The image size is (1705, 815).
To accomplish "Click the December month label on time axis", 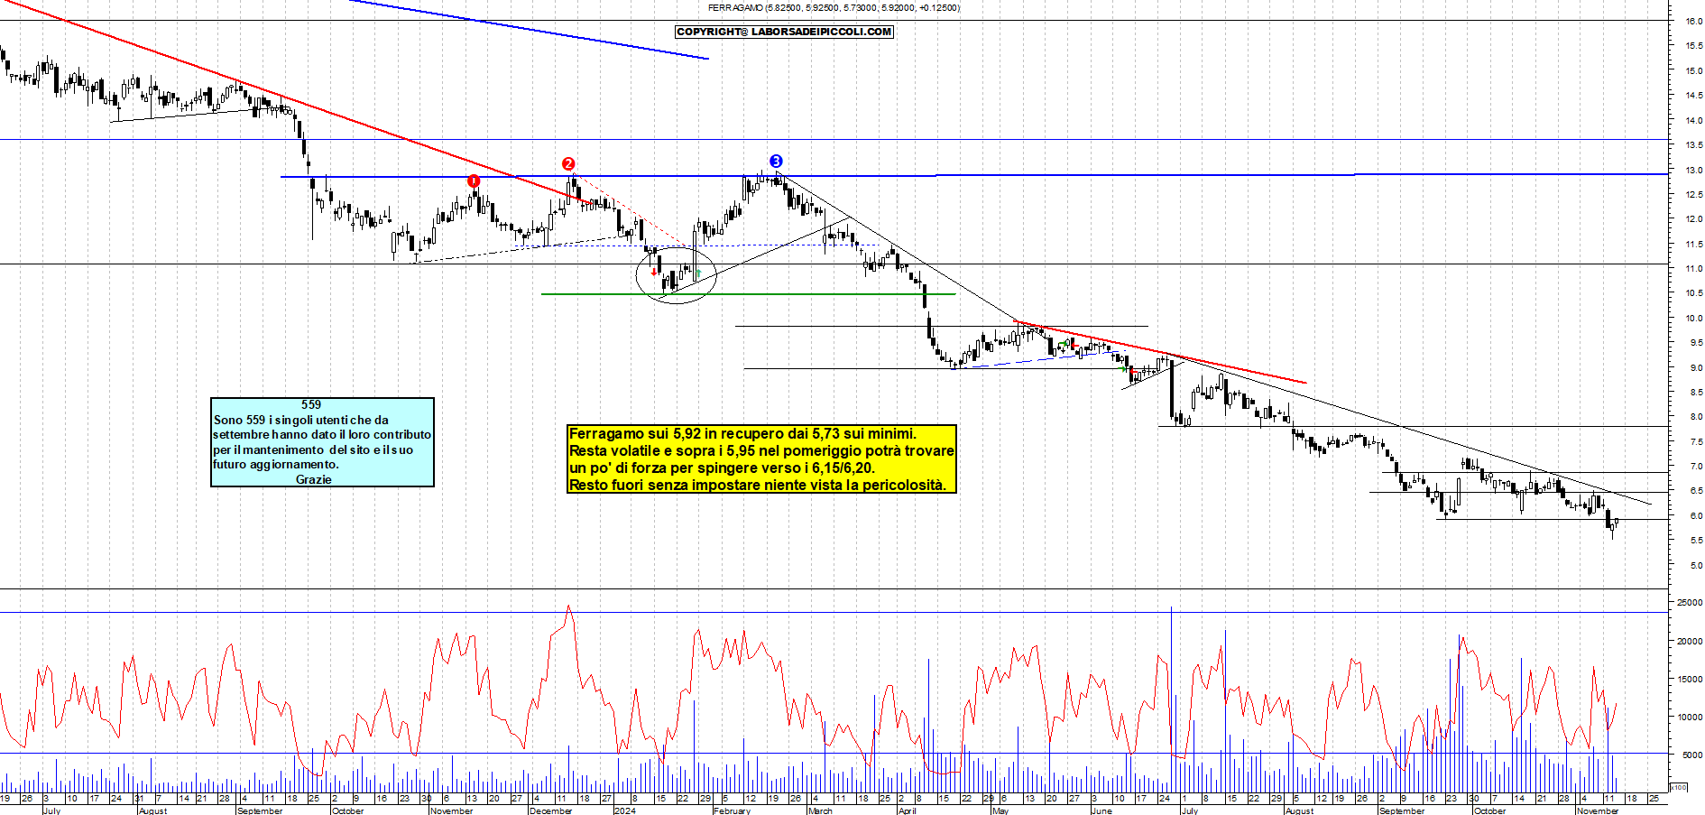I will tap(550, 810).
